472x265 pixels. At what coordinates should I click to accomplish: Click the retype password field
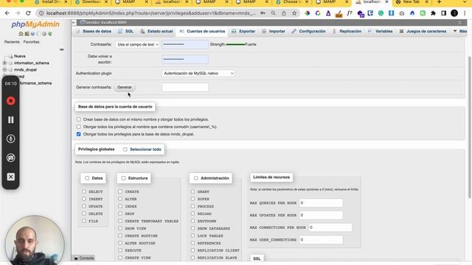point(185,59)
